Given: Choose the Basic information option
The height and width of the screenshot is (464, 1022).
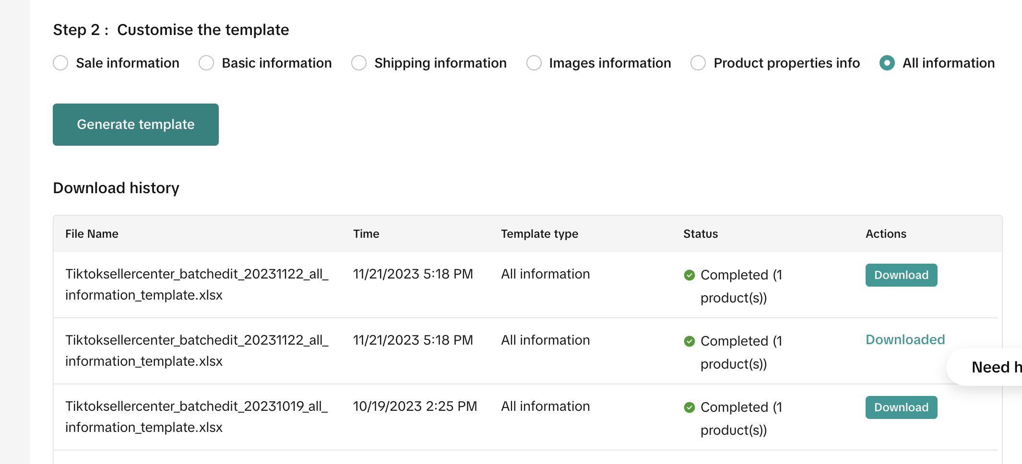Looking at the screenshot, I should click(206, 63).
